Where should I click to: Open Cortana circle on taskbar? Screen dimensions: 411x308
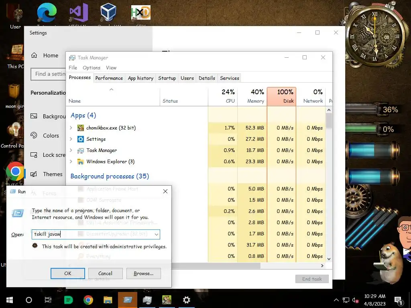click(29, 300)
